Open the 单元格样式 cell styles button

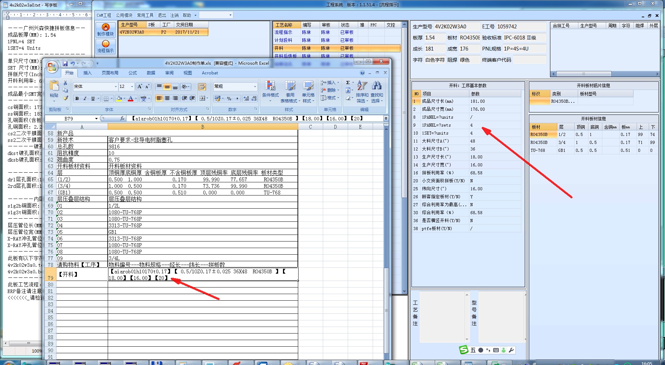point(308,92)
